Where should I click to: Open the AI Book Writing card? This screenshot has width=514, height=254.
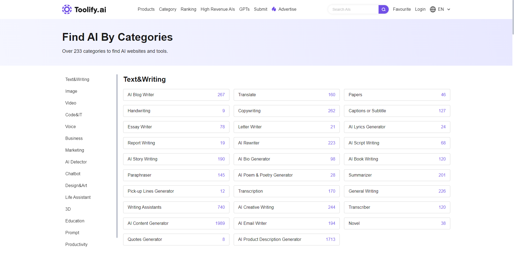click(x=397, y=159)
